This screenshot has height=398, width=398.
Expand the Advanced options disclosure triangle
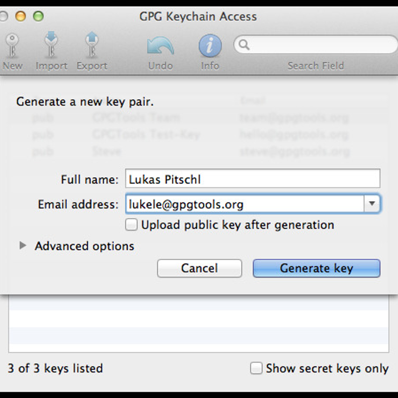(23, 246)
